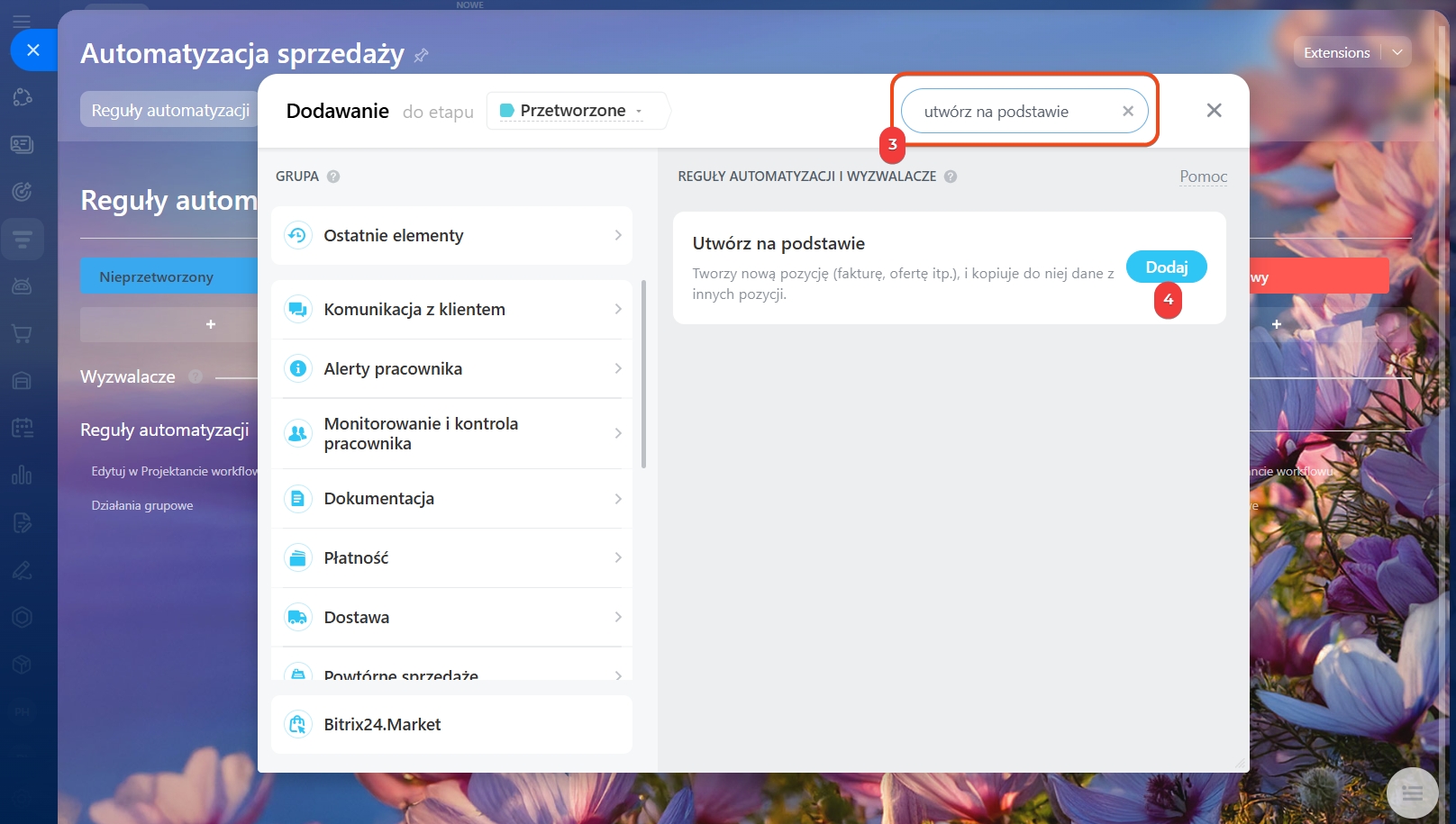Select the Płatność group
1456x824 pixels.
click(451, 558)
